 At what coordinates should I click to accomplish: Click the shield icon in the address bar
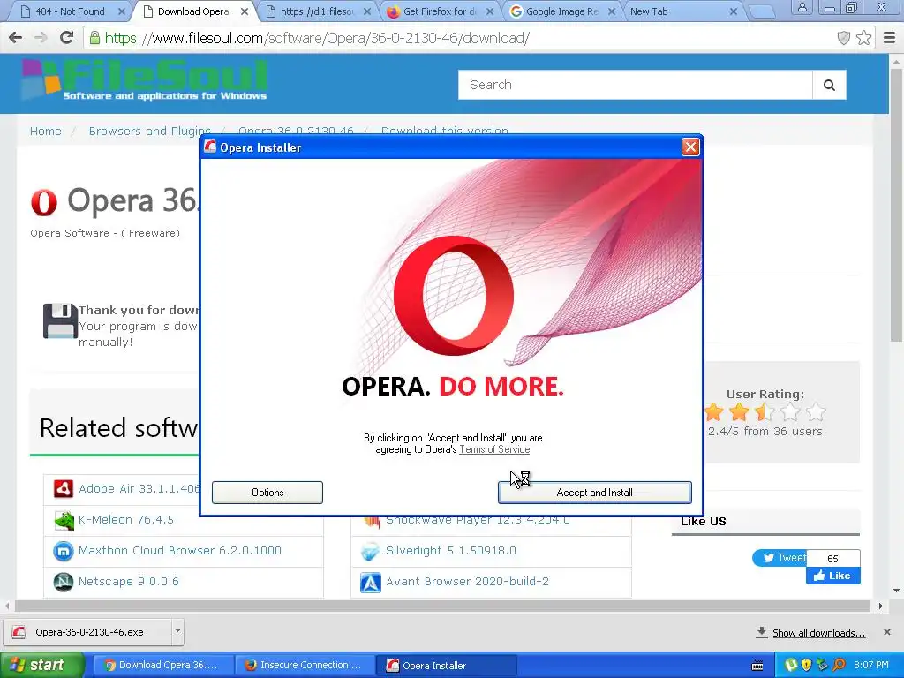pyautogui.click(x=843, y=38)
